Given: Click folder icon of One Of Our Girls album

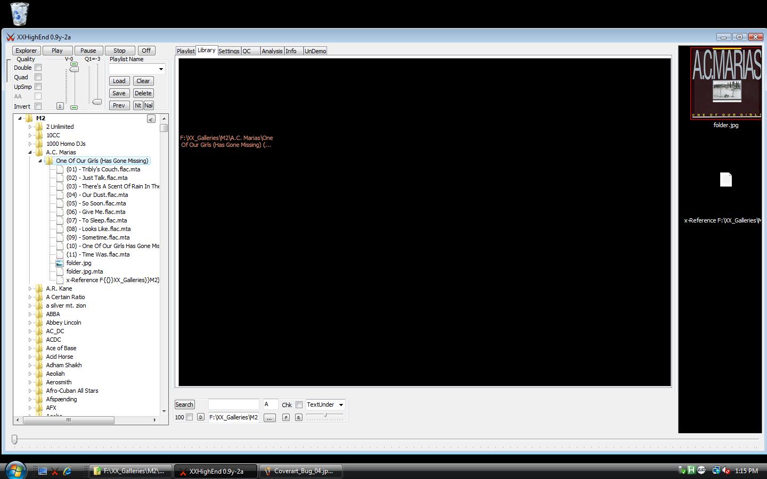Looking at the screenshot, I should click(50, 161).
